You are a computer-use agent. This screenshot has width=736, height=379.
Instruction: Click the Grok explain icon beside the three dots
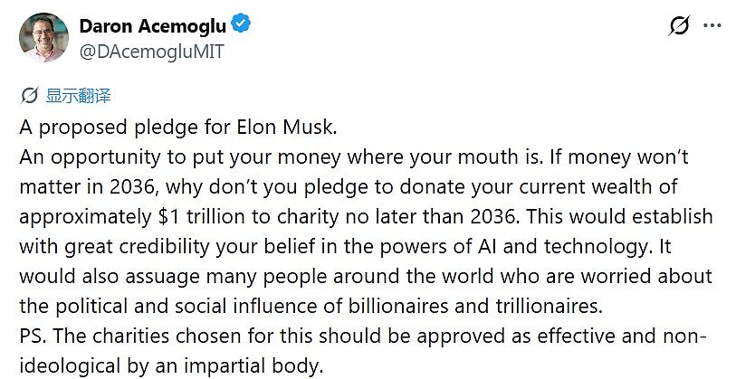click(x=679, y=25)
